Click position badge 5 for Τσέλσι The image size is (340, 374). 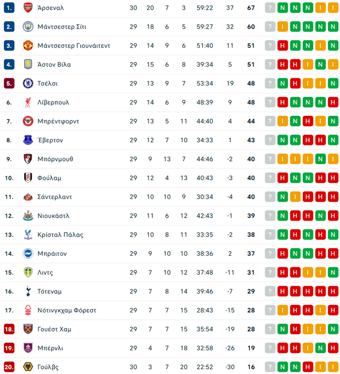tap(9, 83)
